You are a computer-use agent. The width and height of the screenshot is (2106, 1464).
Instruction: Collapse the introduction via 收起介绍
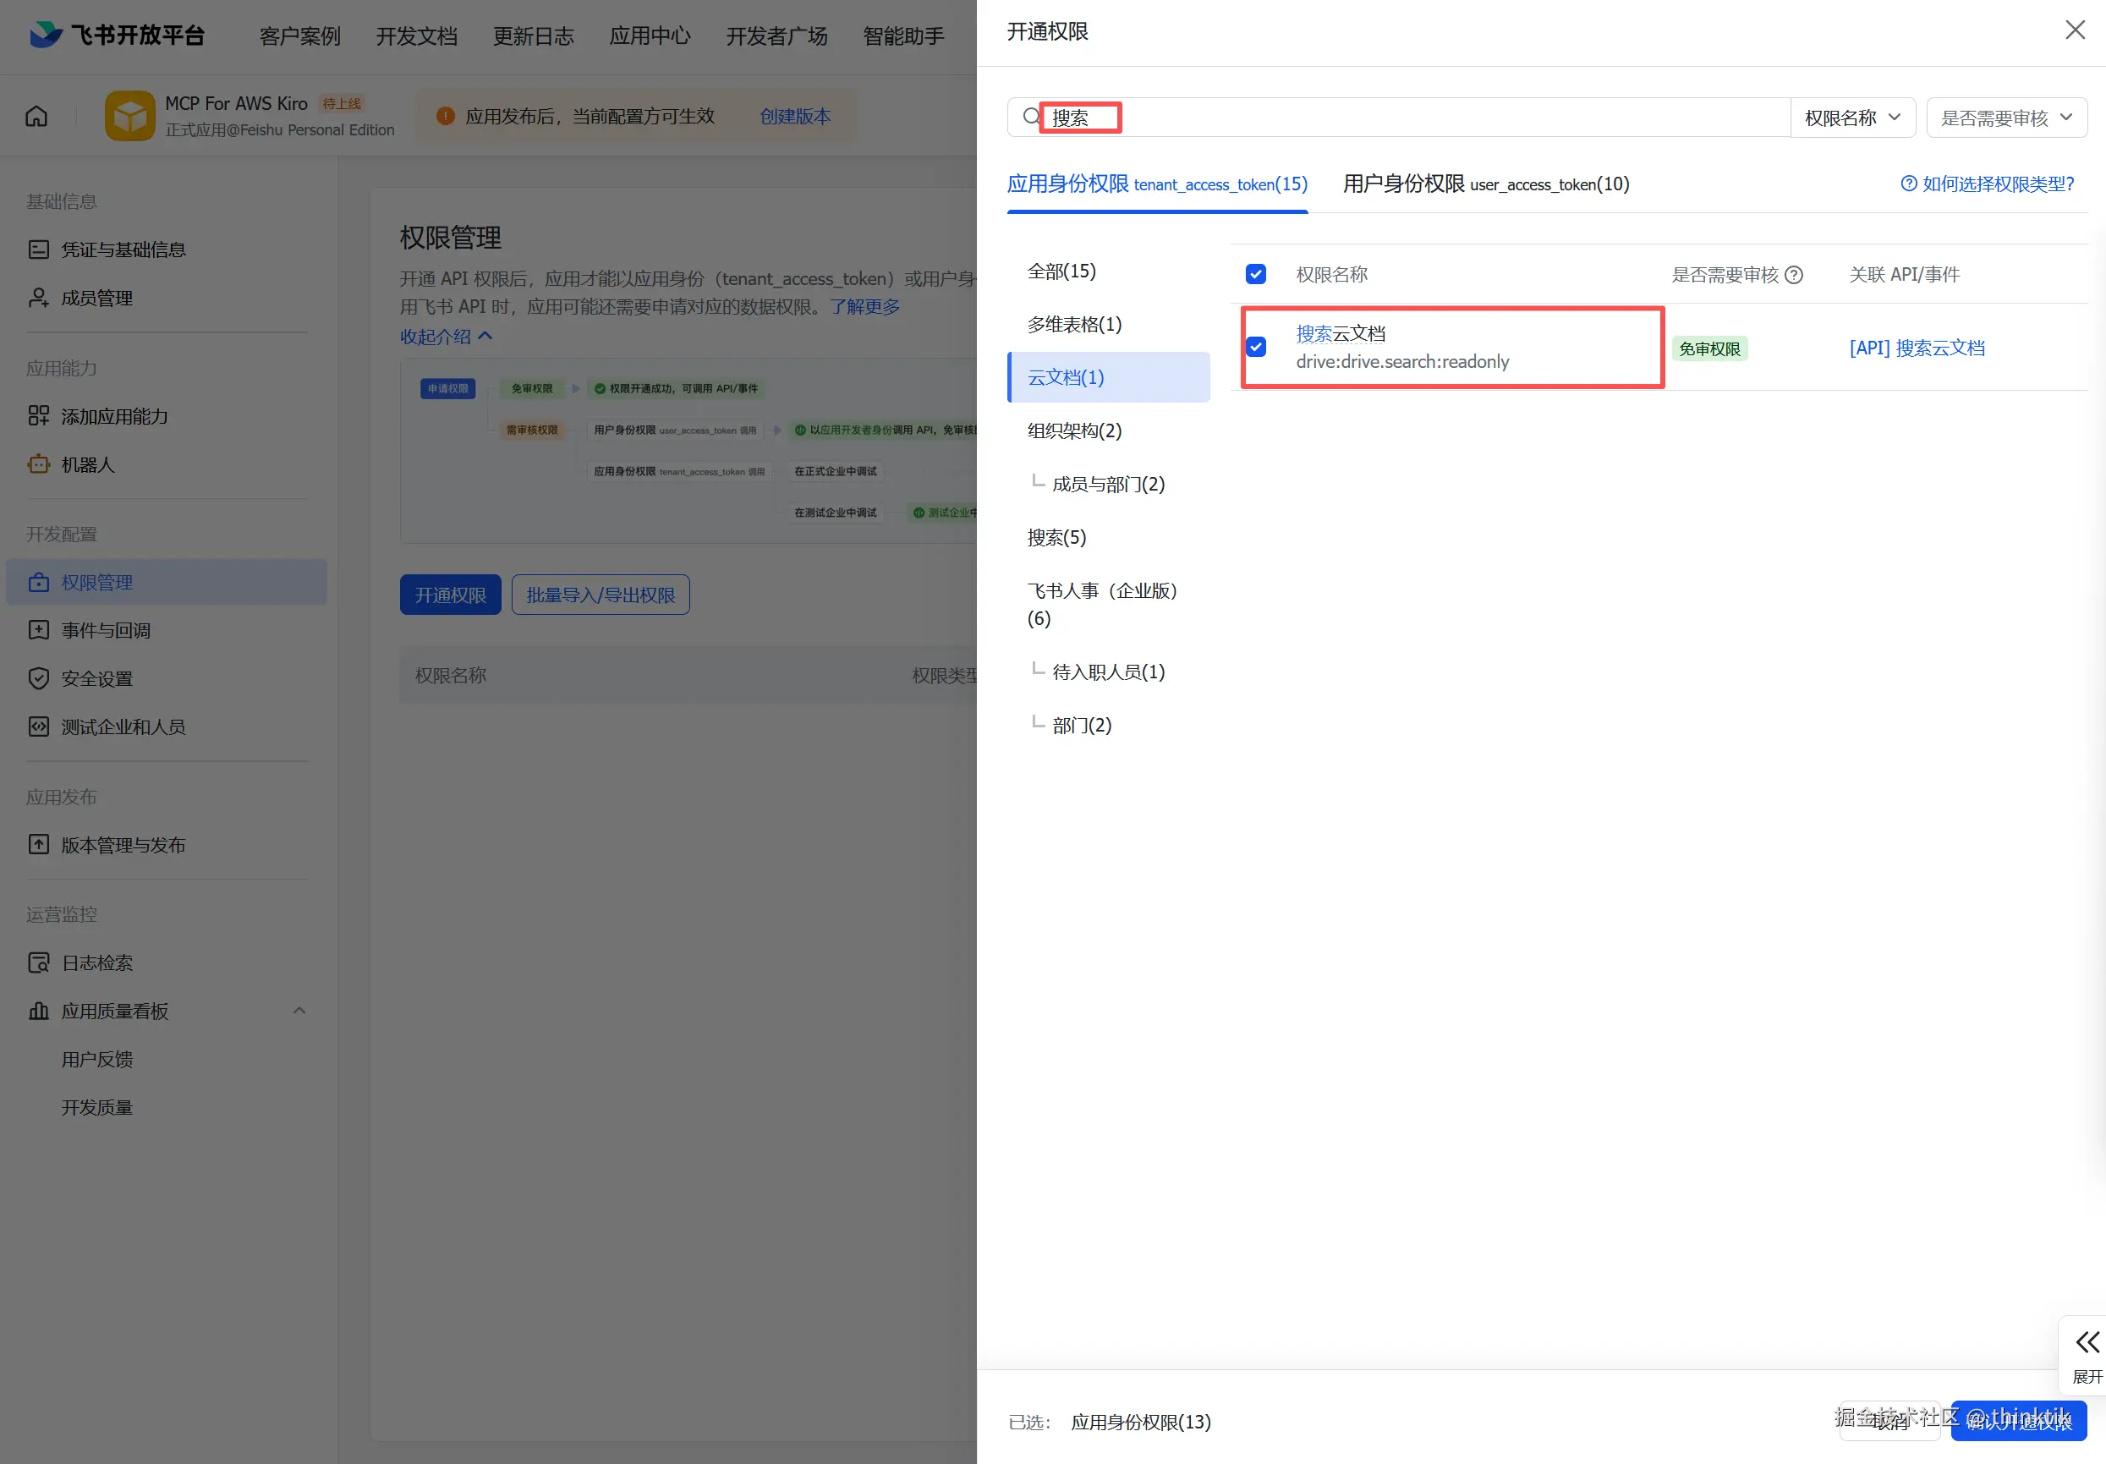446,336
